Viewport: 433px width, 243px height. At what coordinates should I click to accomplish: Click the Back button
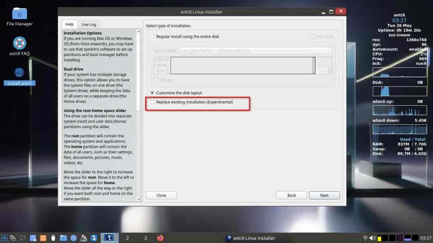click(291, 195)
